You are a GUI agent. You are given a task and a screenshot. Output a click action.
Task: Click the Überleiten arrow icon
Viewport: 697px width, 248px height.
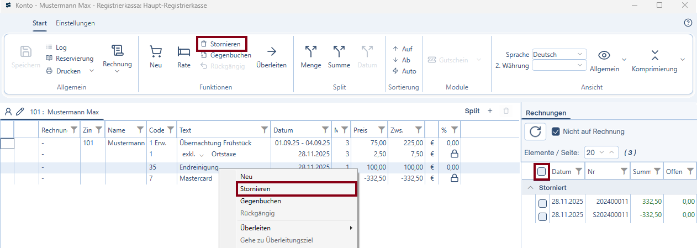271,52
